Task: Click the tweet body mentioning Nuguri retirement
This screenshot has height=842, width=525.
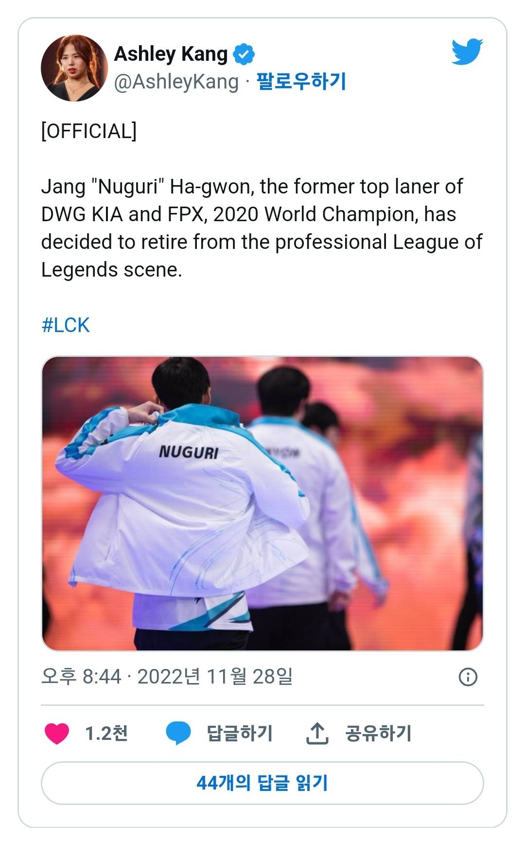Action: point(262,228)
